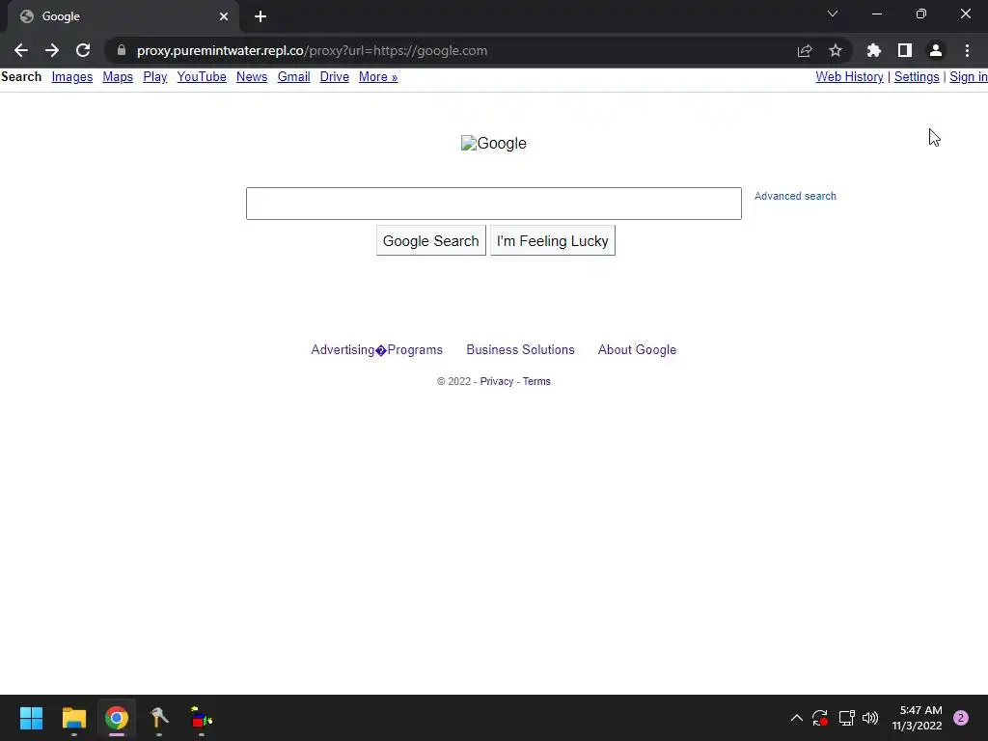Toggle the browser side panel
This screenshot has width=988, height=741.
tap(905, 50)
